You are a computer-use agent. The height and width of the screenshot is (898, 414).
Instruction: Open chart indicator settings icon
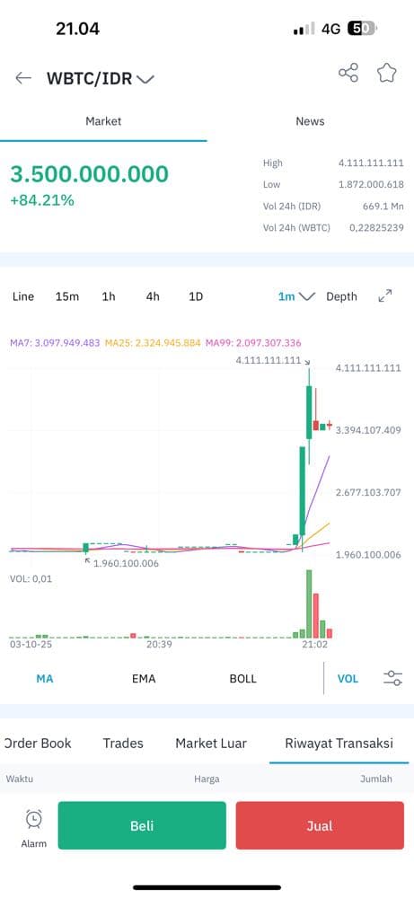click(x=392, y=679)
